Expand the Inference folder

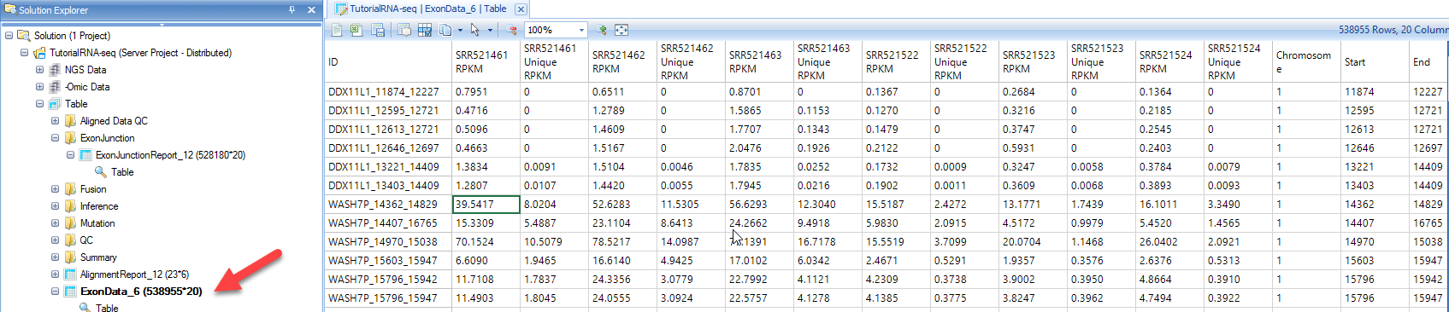[x=55, y=206]
